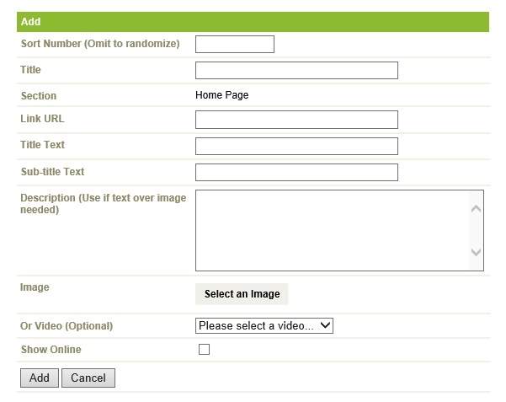
Task: Click the Select an Image button
Action: [x=242, y=294]
